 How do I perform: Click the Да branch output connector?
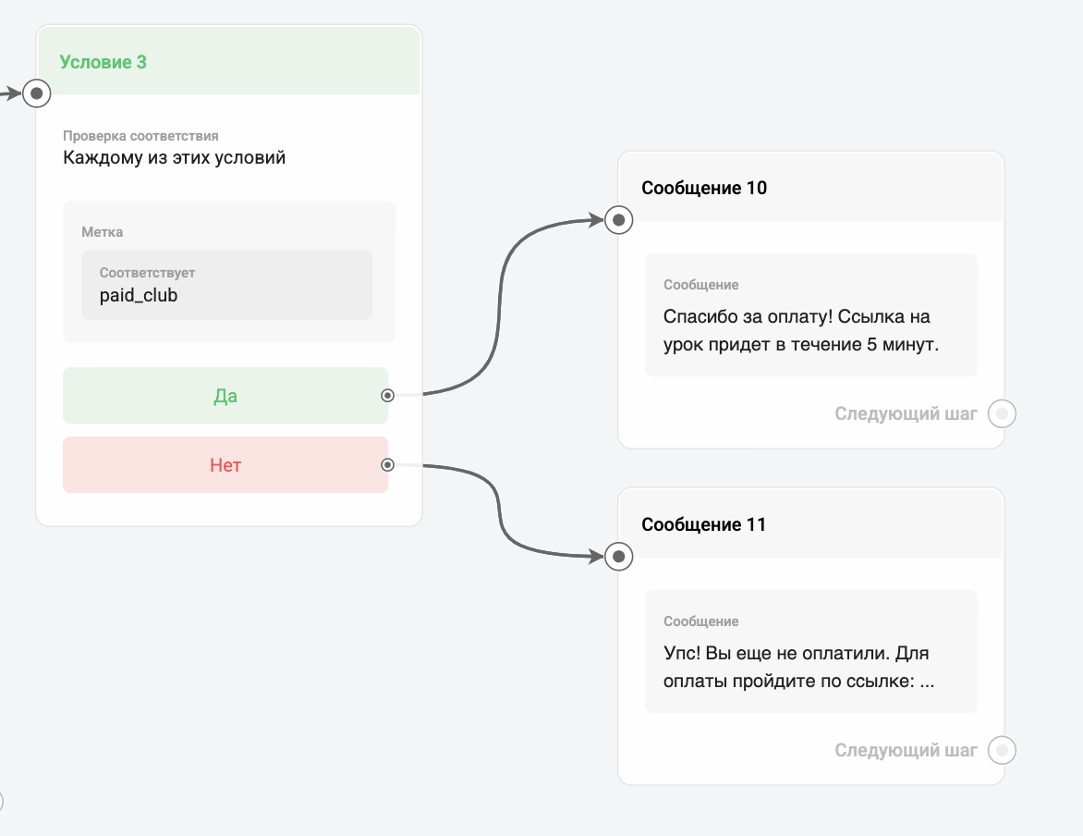tap(387, 396)
